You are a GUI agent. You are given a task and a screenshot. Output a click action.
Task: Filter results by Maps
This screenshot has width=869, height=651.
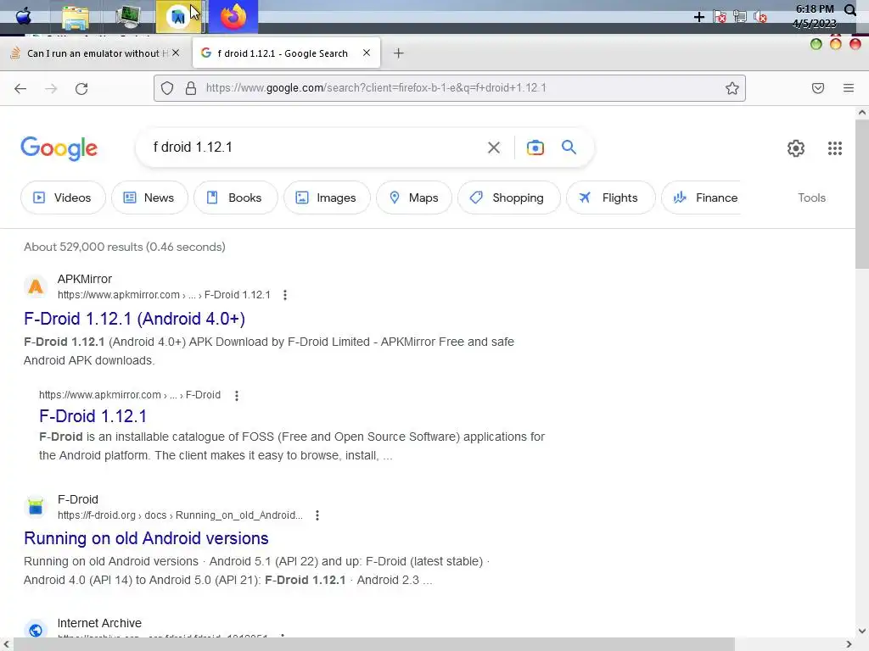(x=414, y=198)
